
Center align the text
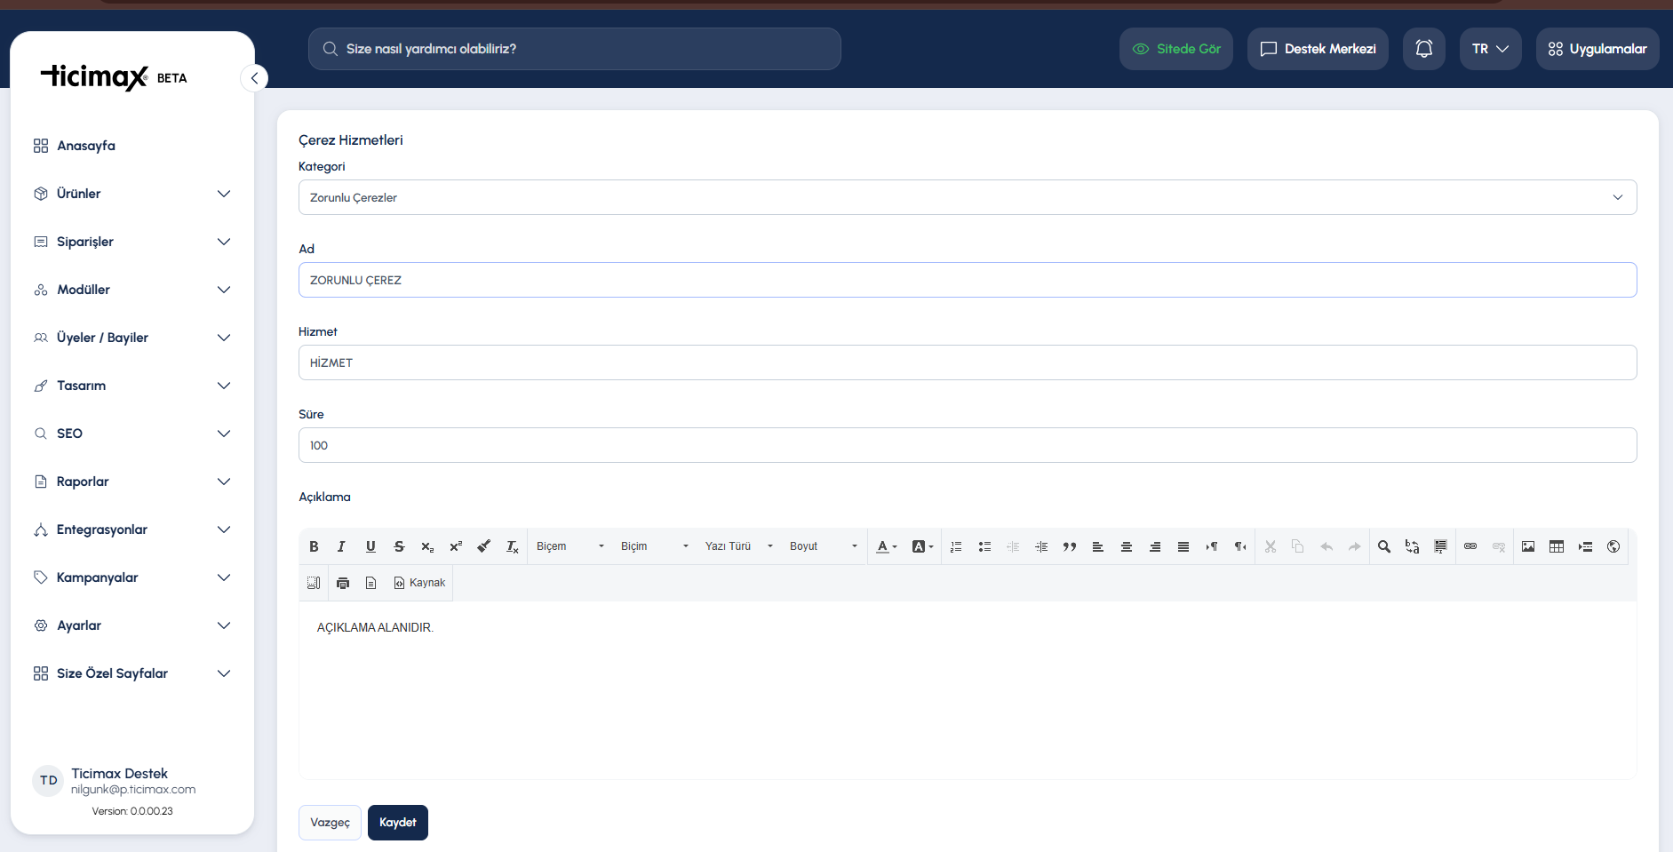(1127, 546)
